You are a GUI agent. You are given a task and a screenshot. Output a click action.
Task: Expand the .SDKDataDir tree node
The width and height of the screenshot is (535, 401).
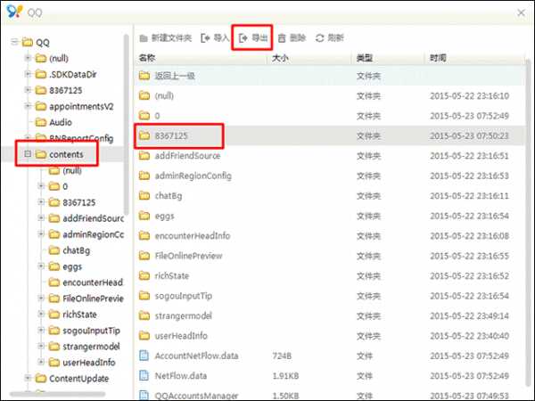(28, 74)
